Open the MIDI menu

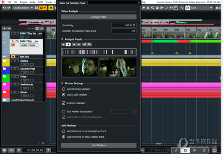(41, 2)
